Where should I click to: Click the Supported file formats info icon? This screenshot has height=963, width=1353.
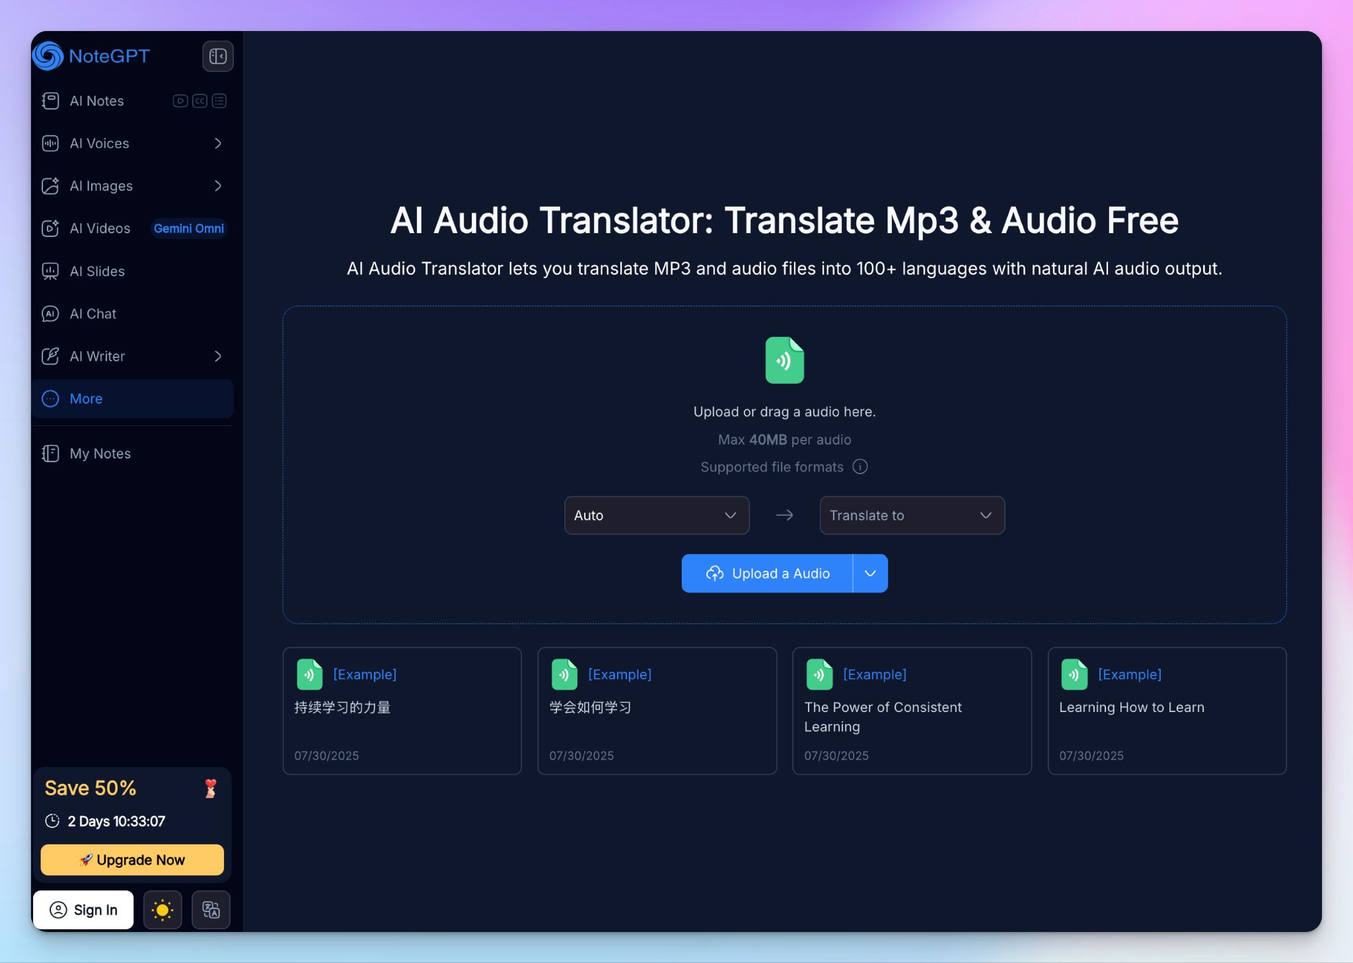coord(860,467)
